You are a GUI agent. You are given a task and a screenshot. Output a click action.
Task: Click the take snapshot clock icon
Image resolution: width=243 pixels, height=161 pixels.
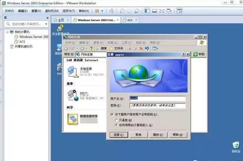click(x=122, y=11)
